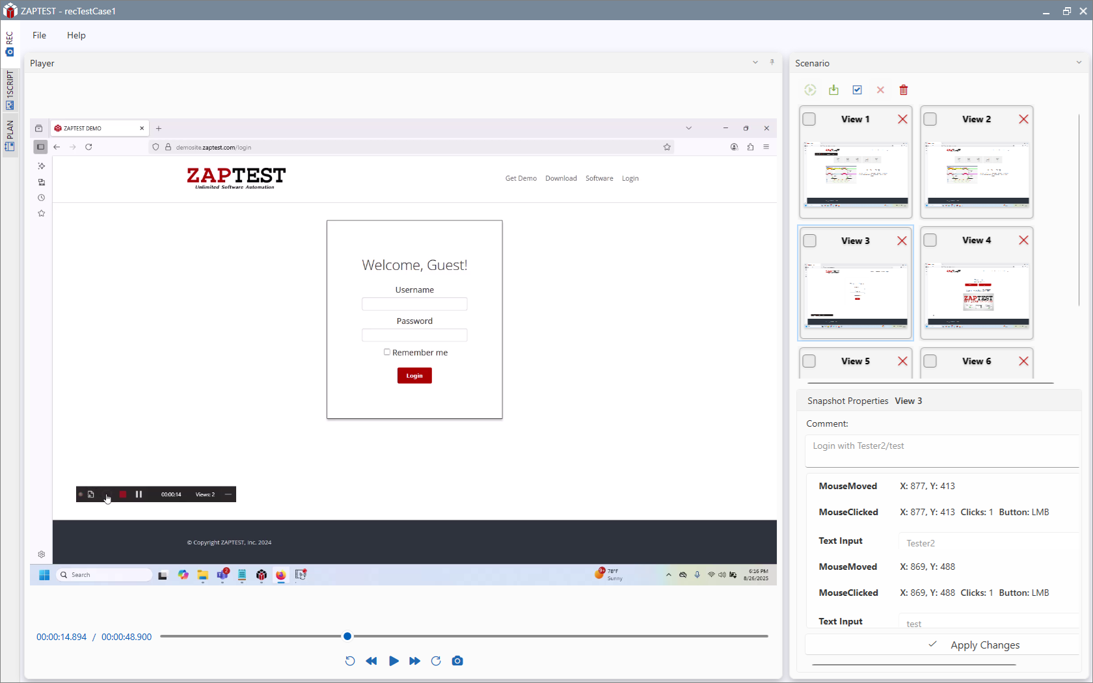The image size is (1093, 683).
Task: Click the fast forward button
Action: point(414,661)
